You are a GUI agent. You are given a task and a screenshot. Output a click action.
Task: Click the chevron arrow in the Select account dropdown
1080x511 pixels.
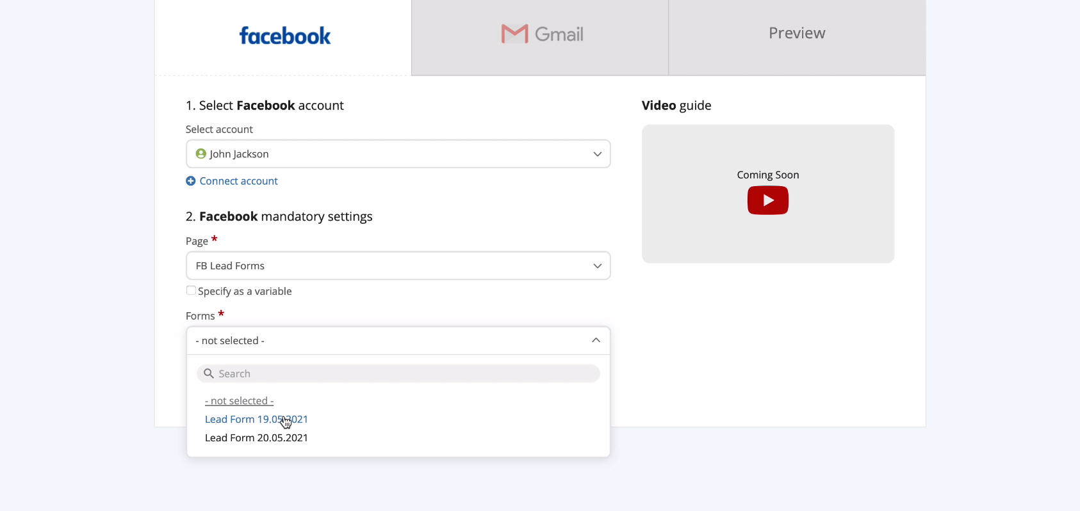point(597,154)
